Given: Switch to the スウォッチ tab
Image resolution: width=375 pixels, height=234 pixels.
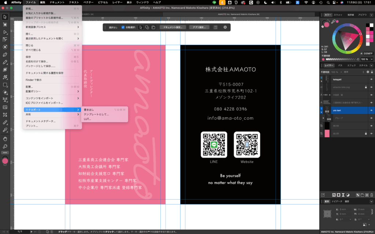Looking at the screenshot, I should [x=338, y=15].
